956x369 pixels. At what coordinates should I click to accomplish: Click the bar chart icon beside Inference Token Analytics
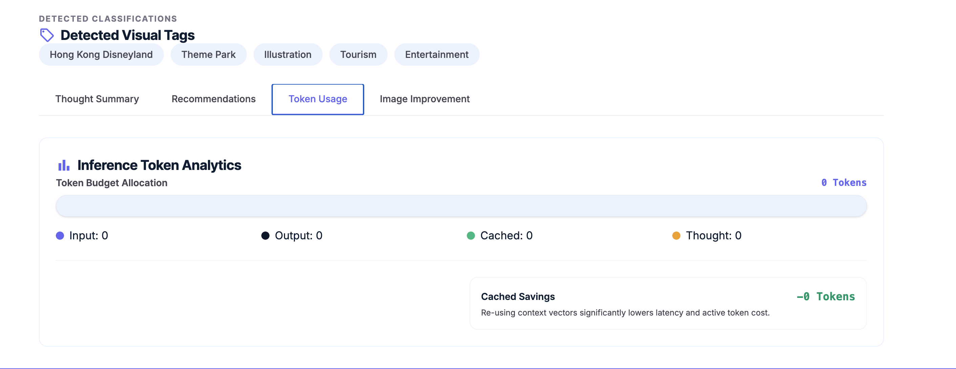pyautogui.click(x=64, y=165)
